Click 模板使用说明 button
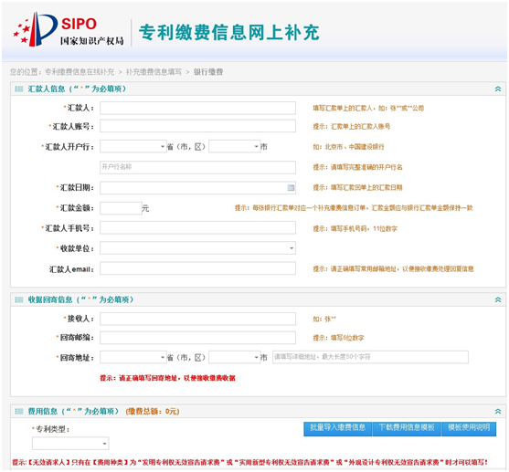 click(469, 428)
